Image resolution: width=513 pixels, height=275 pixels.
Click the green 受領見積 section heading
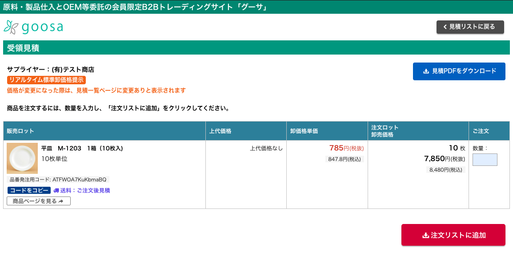[24, 48]
